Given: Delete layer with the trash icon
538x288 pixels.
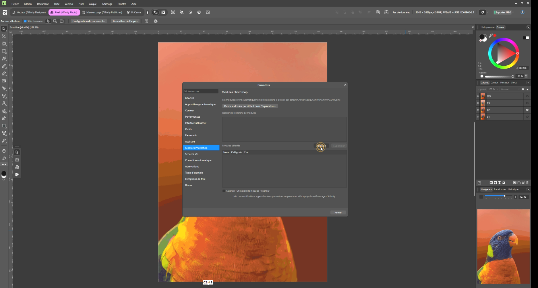Looking at the screenshot, I should [527, 183].
